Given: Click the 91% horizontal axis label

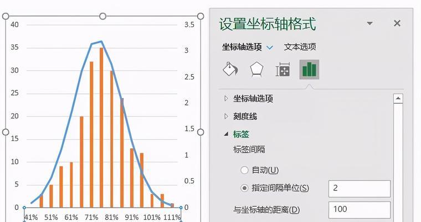Looking at the screenshot, I should [132, 217].
